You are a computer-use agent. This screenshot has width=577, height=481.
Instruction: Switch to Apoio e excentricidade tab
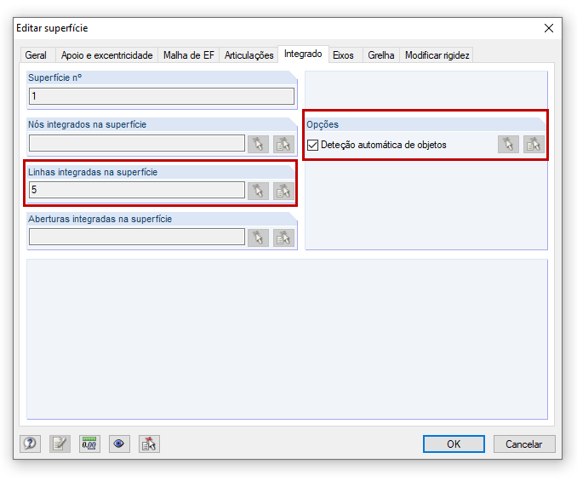[x=106, y=55]
